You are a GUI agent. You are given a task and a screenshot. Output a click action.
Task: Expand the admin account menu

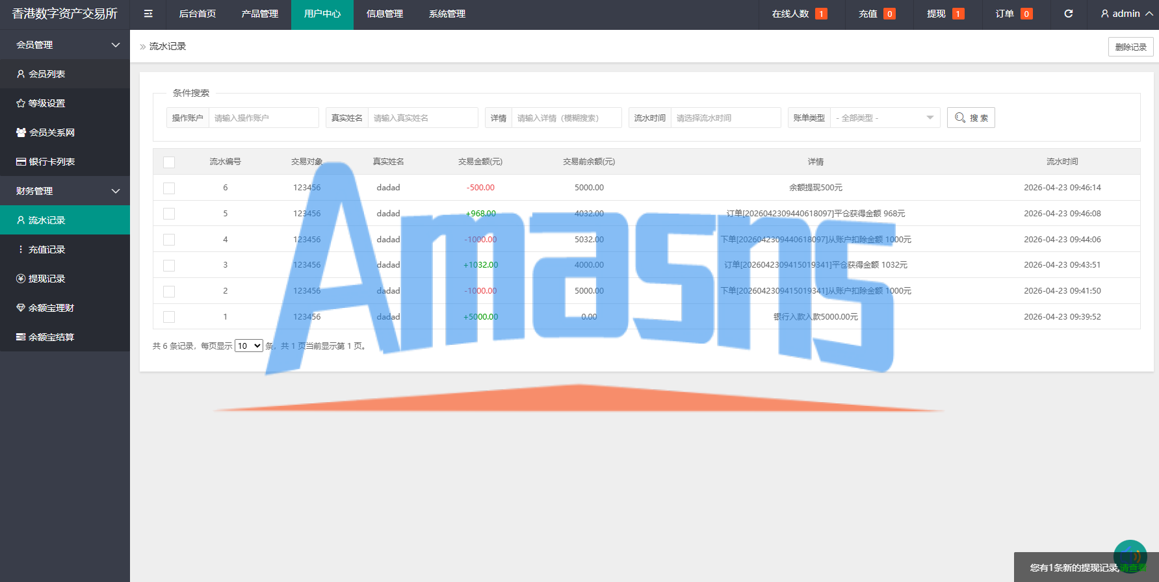1149,14
